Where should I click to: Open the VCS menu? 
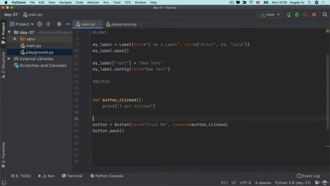[127, 3]
